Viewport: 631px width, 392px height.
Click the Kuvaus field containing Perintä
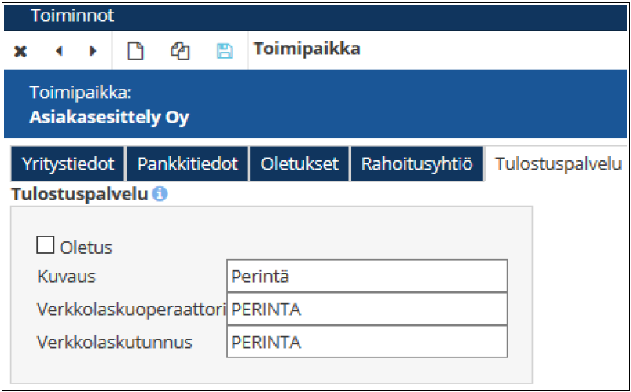click(366, 277)
